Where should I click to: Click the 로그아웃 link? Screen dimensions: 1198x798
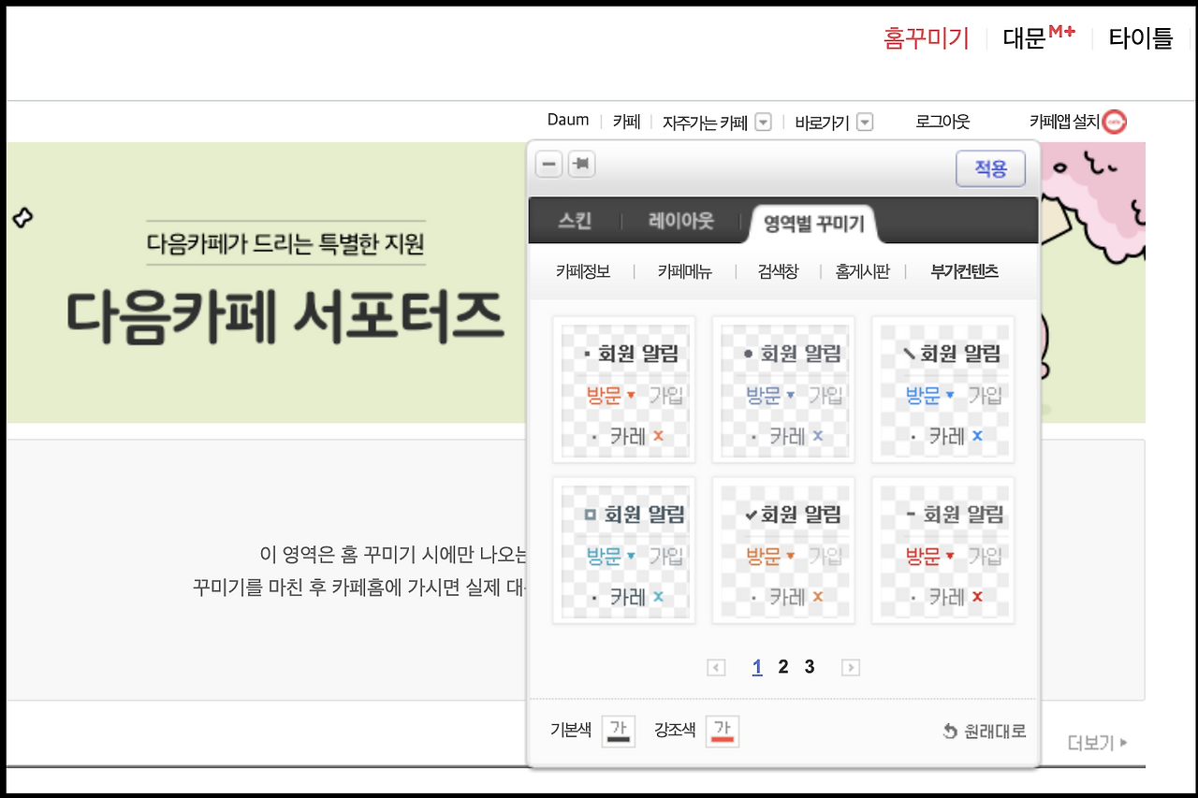pyautogui.click(x=942, y=122)
